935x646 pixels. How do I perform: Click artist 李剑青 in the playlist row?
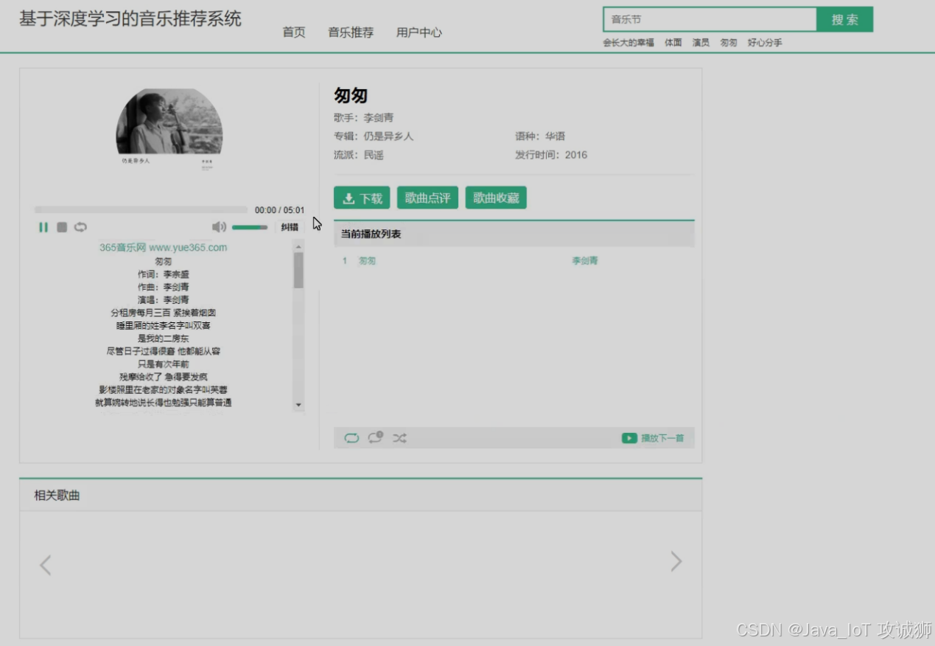click(x=585, y=261)
